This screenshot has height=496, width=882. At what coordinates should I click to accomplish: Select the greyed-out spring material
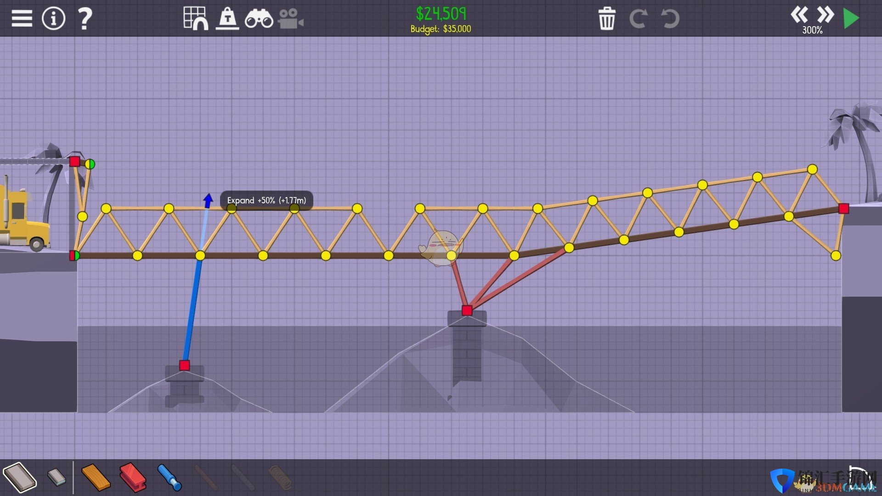(280, 478)
